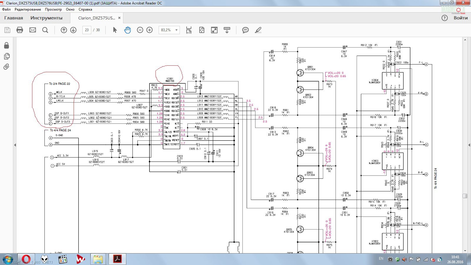471x265 pixels.
Task: Open the Редактирование menu
Action: tap(28, 9)
